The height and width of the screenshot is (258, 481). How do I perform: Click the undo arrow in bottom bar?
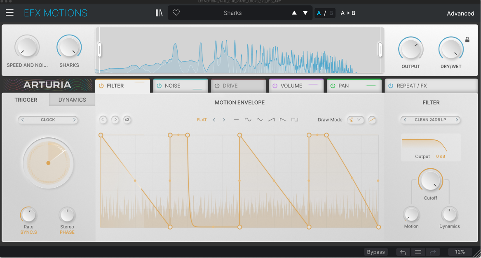point(403,252)
